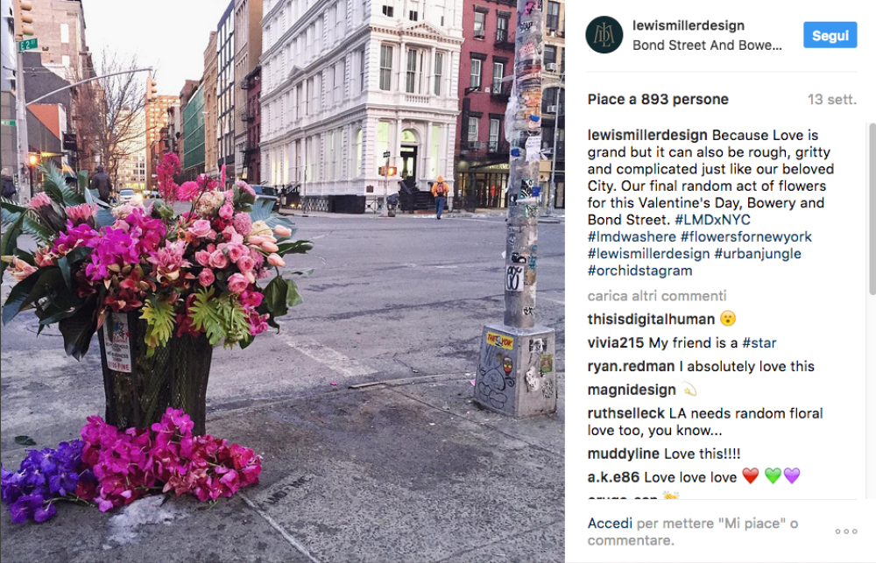Screen dimensions: 876x563
Task: Open the #flowersfornewyork hashtag
Action: pyautogui.click(x=745, y=236)
